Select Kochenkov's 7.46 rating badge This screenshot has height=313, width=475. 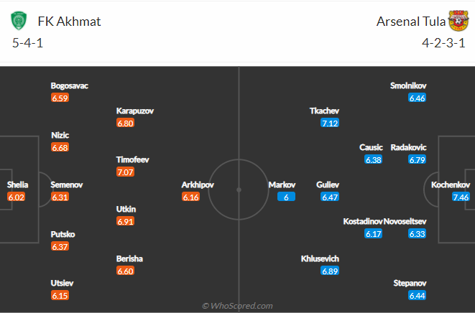461,197
